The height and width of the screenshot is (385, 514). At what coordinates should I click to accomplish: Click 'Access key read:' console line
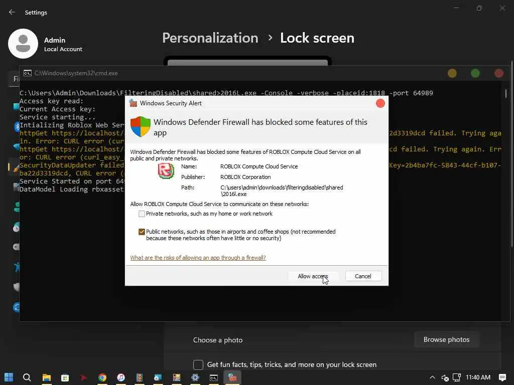pos(52,101)
